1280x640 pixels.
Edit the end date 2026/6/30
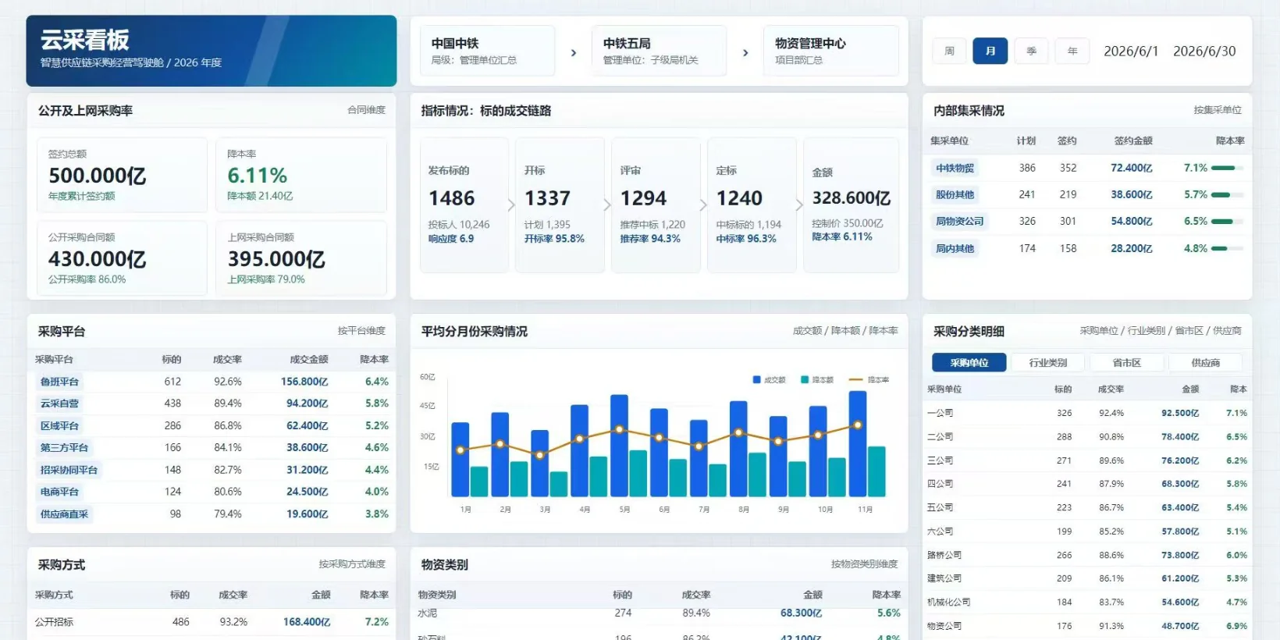pos(1204,52)
